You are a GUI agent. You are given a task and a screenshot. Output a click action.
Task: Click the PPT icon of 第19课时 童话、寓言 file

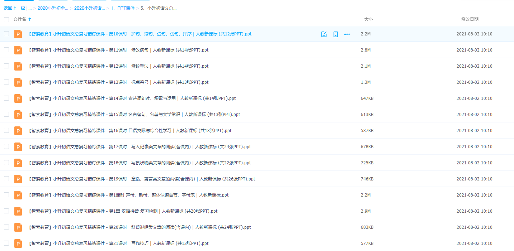click(18, 179)
